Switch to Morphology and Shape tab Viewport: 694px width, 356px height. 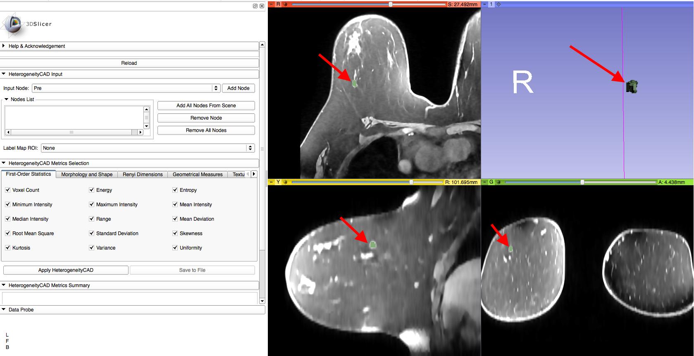[87, 174]
